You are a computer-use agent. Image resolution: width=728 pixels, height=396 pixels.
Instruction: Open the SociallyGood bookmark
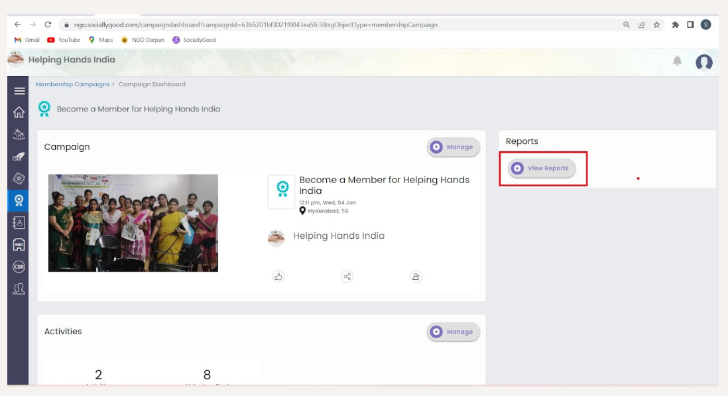(x=194, y=40)
